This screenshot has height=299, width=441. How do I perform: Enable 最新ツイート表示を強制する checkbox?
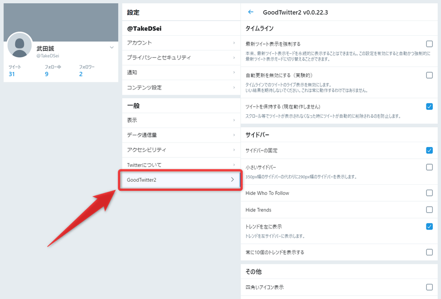point(429,44)
